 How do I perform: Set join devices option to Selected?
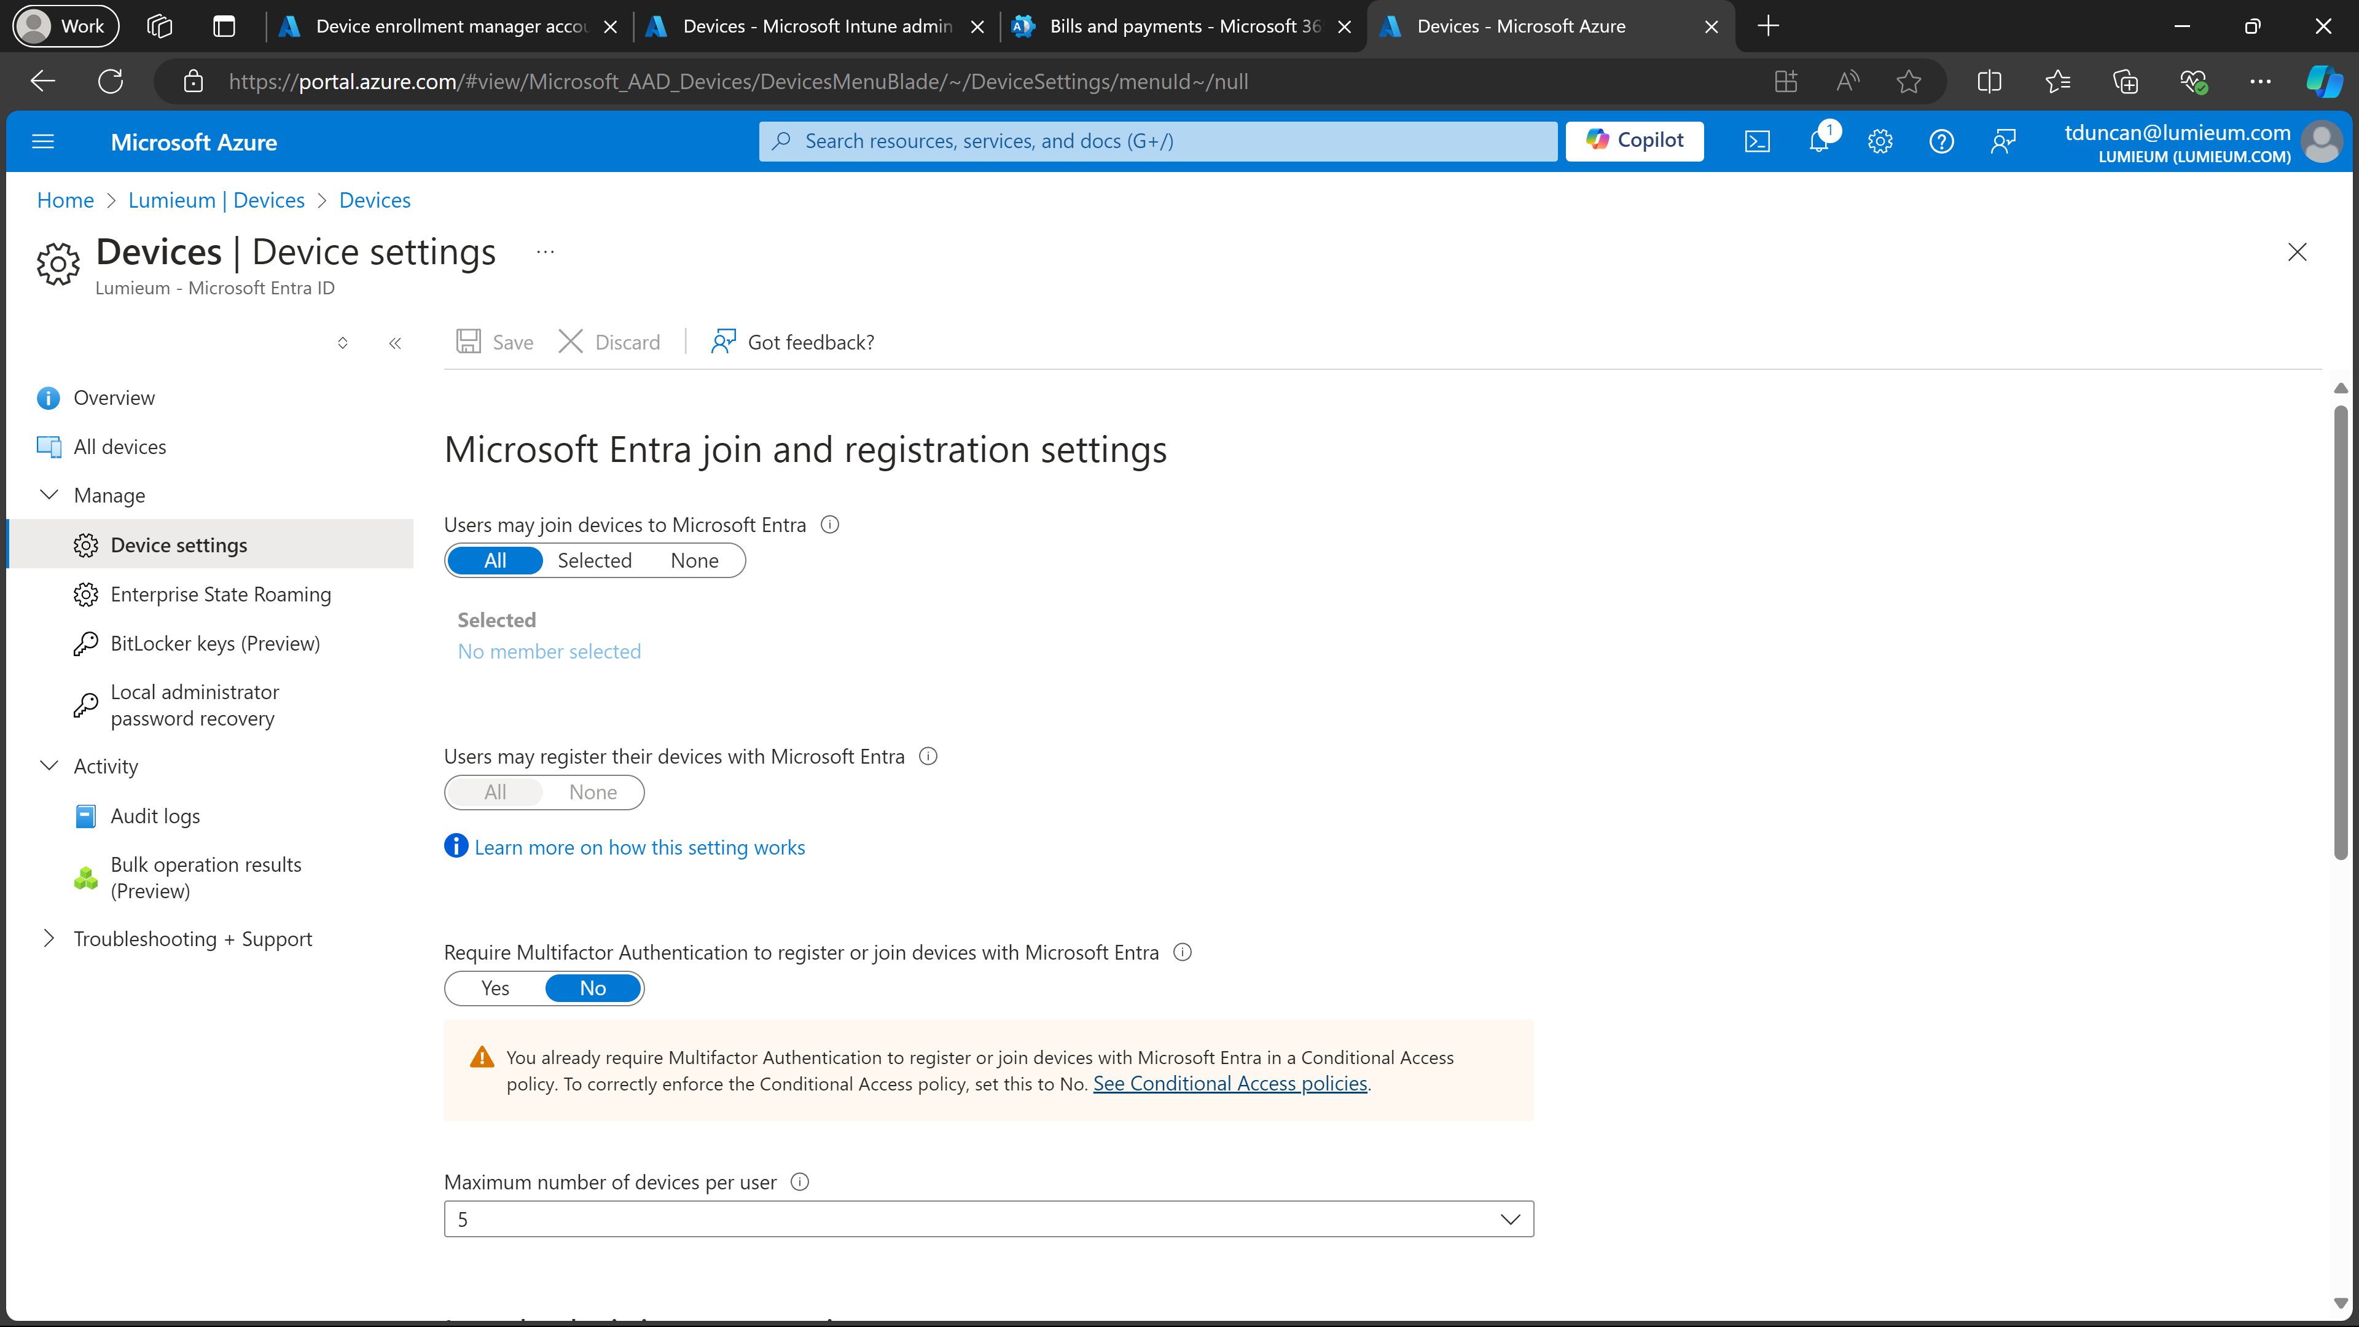[594, 560]
